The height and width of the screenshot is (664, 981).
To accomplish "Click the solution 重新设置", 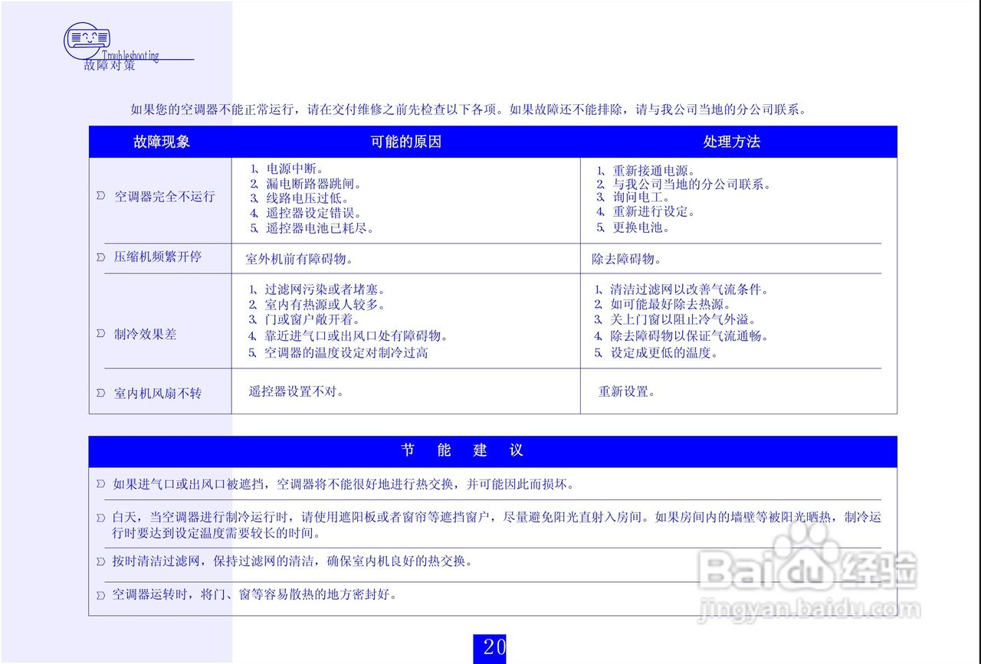I will coord(627,391).
